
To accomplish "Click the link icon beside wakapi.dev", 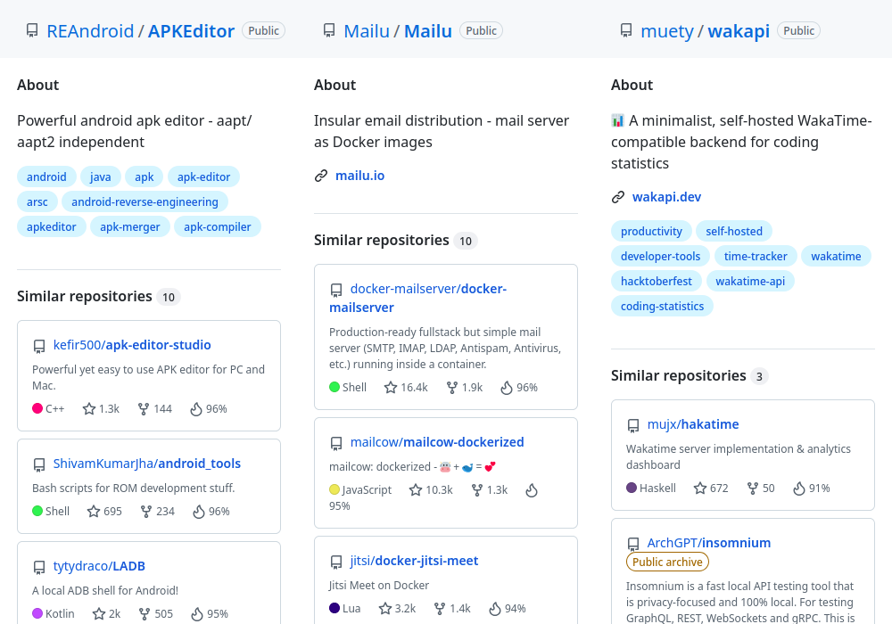I will click(617, 196).
